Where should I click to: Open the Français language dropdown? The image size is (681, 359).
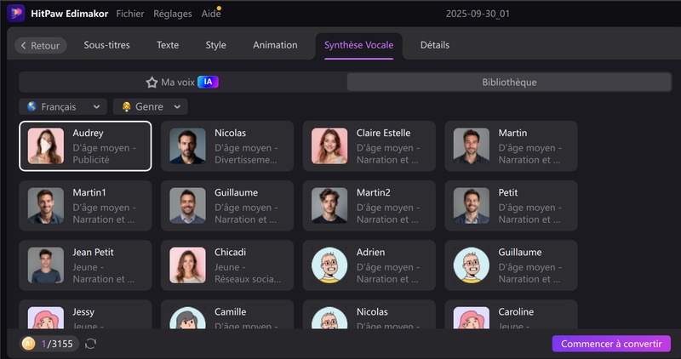(62, 107)
